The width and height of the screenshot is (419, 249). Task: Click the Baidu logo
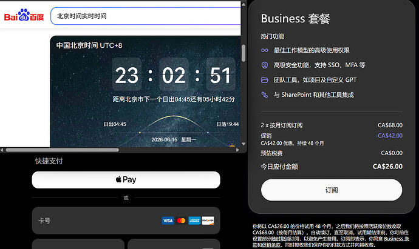click(24, 16)
